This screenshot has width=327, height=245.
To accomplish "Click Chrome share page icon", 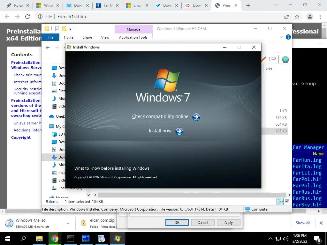I will 287,17.
